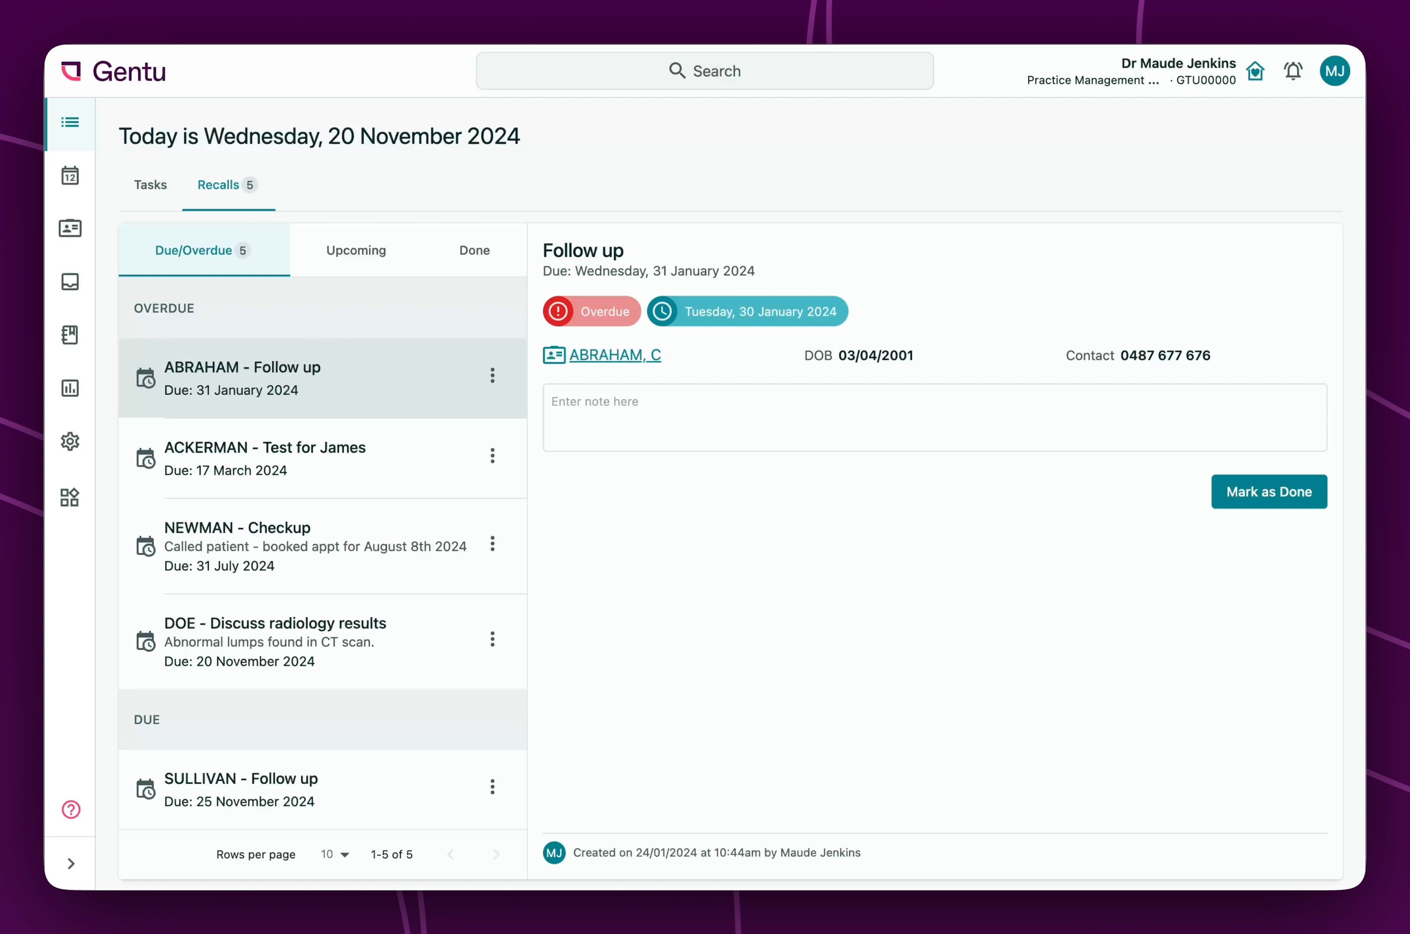Open the patients ID card sidebar icon
The height and width of the screenshot is (934, 1410).
[x=70, y=228]
